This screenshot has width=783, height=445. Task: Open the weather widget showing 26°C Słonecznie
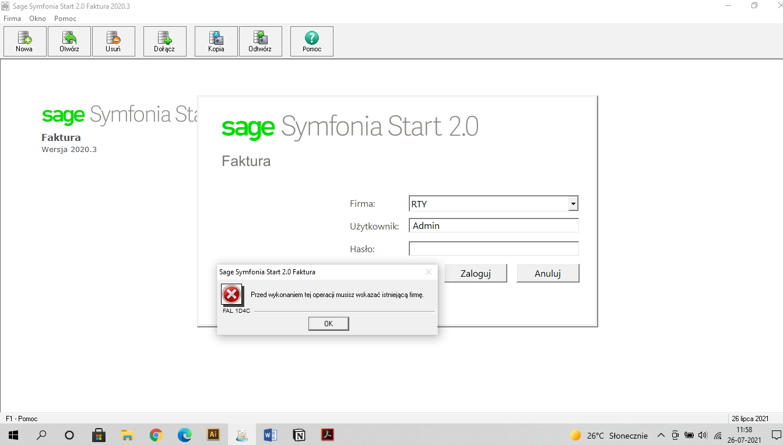point(609,435)
